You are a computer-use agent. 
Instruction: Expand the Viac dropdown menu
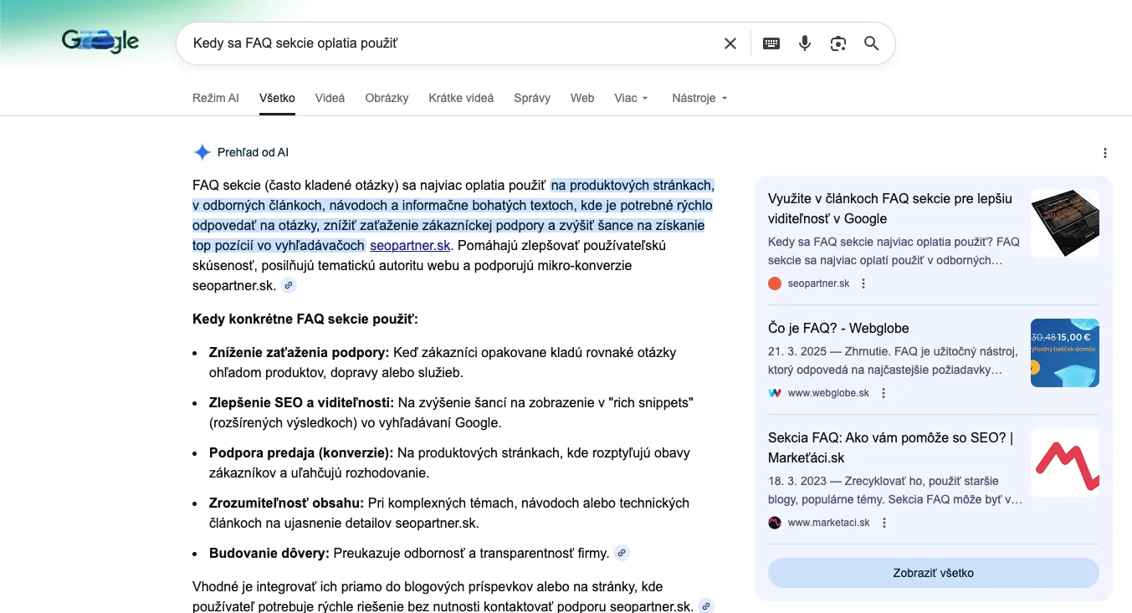(631, 98)
